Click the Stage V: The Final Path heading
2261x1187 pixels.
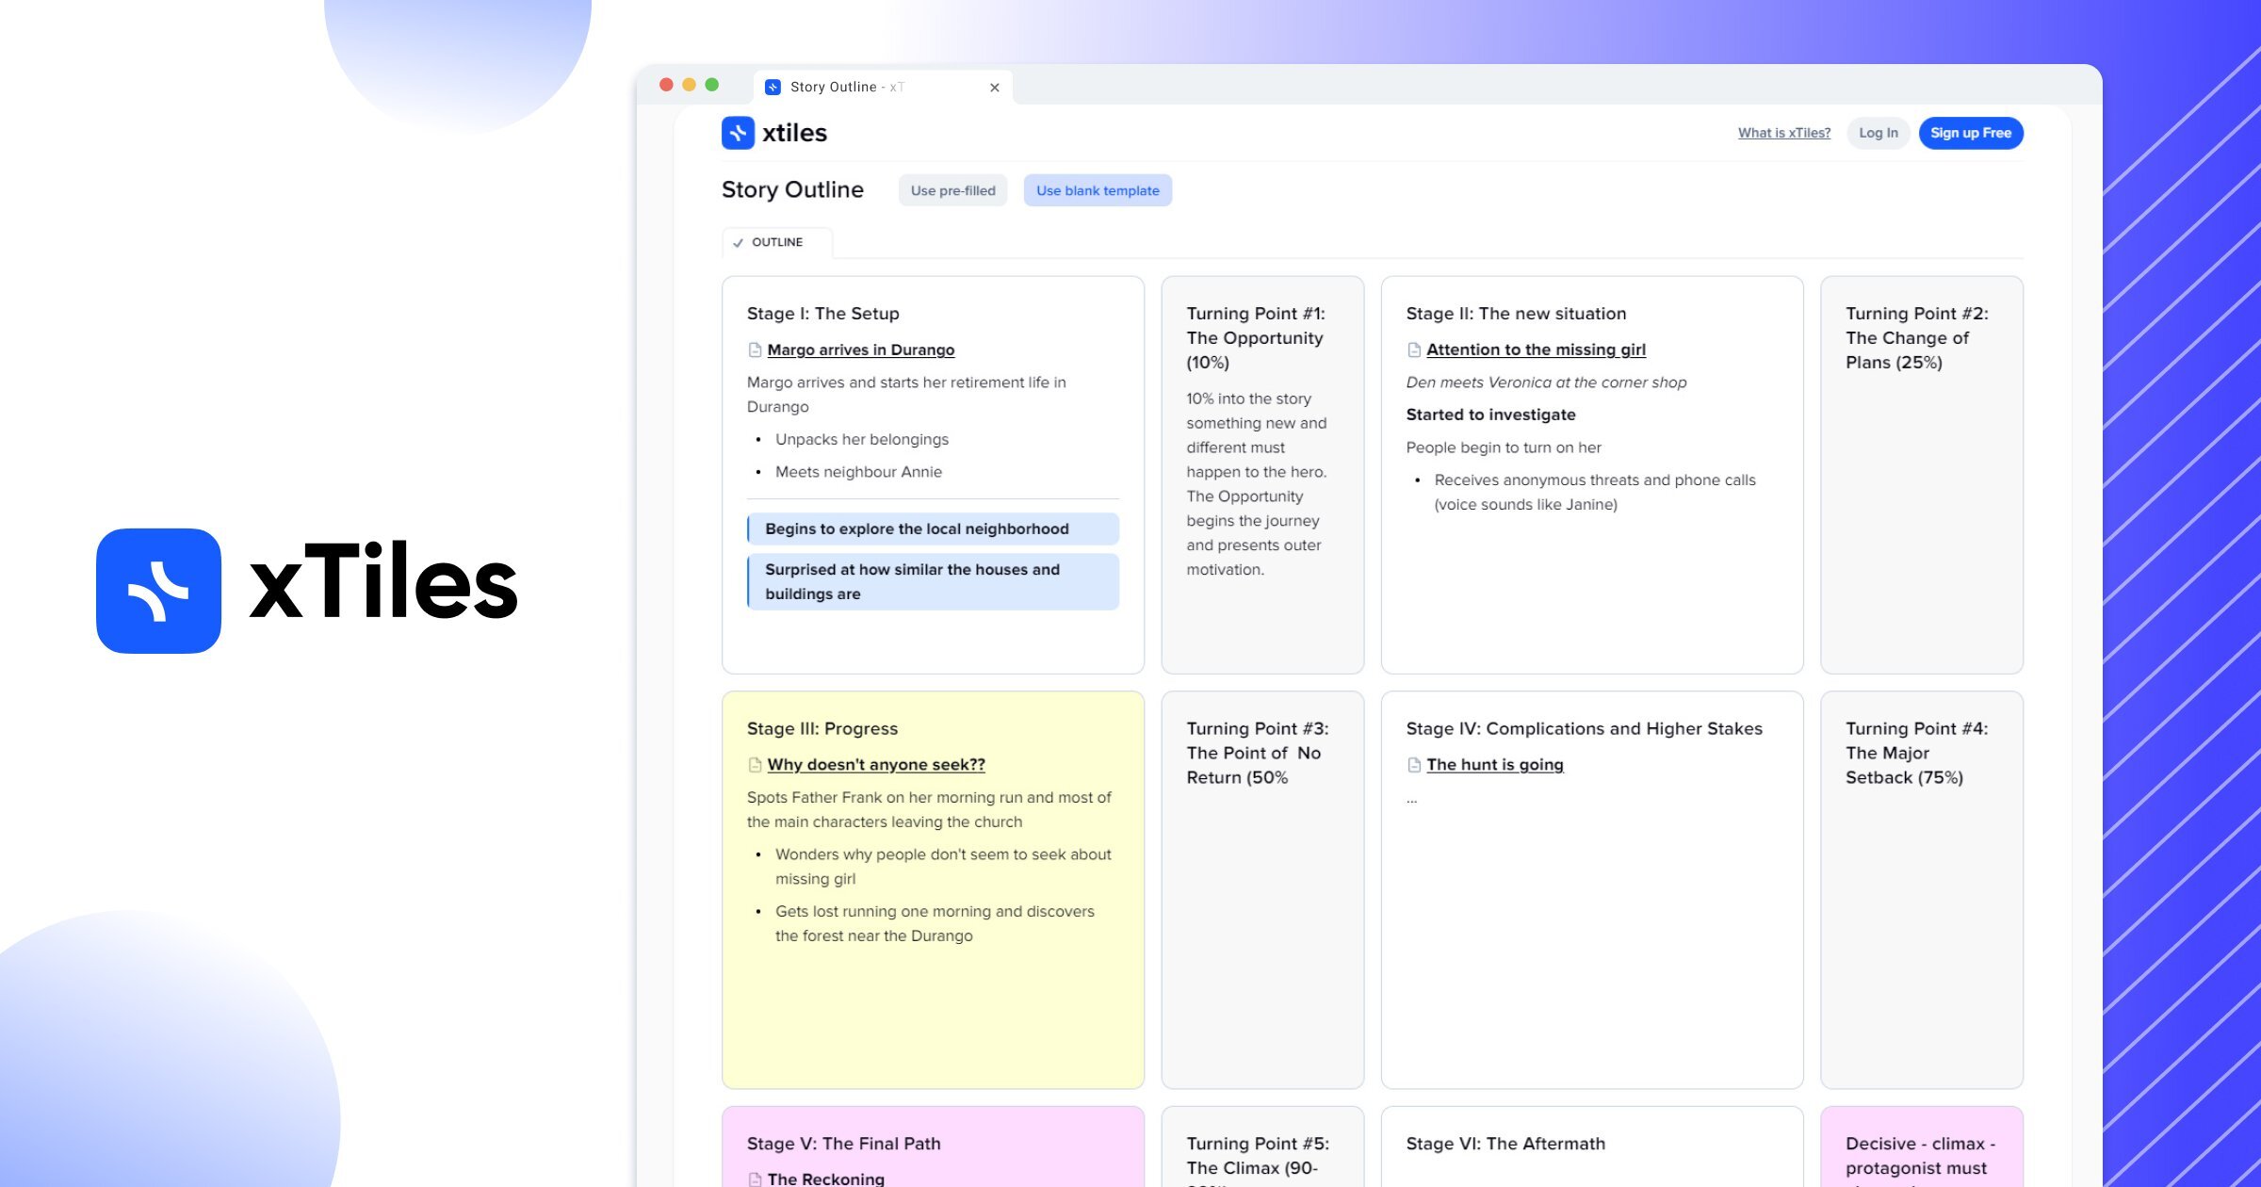844,1144
